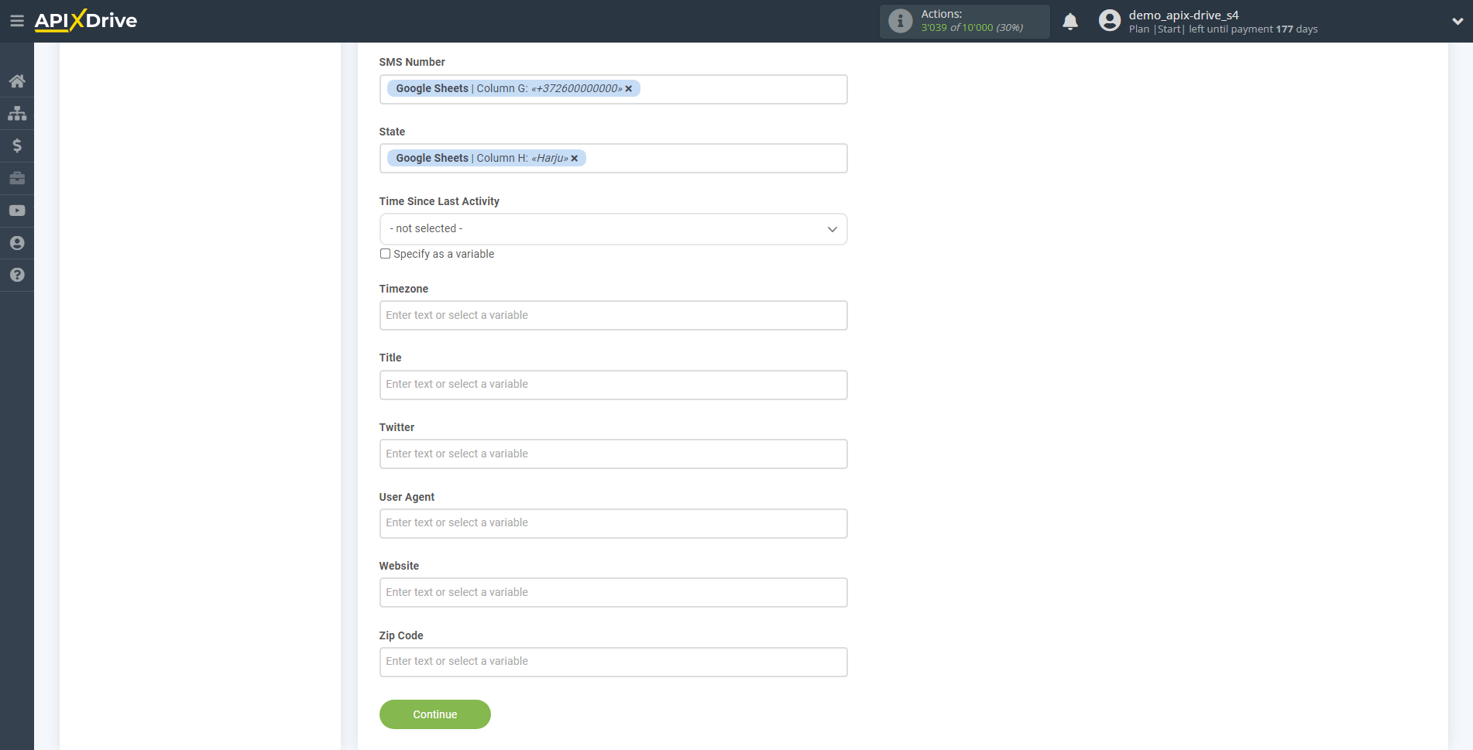The height and width of the screenshot is (750, 1473).
Task: Focus the Website input field
Action: (613, 593)
